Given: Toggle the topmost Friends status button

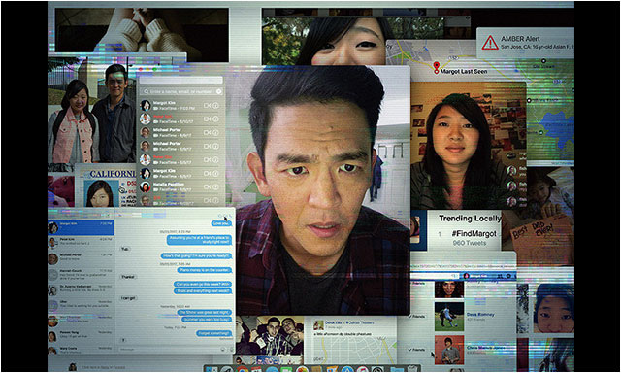Looking at the screenshot, I should click(x=418, y=283).
